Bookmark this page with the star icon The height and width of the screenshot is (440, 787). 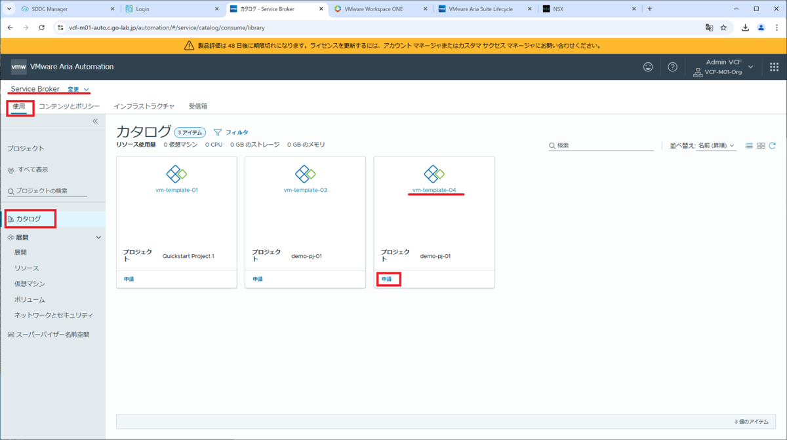click(723, 28)
